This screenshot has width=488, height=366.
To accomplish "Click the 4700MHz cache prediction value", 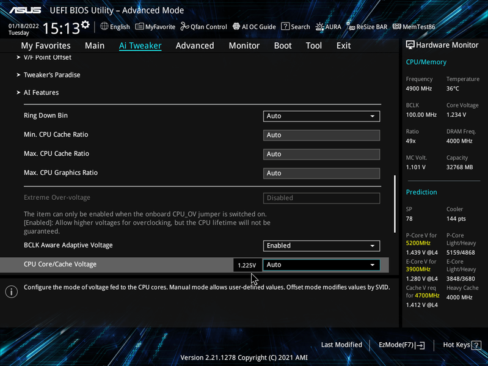I will pos(427,295).
